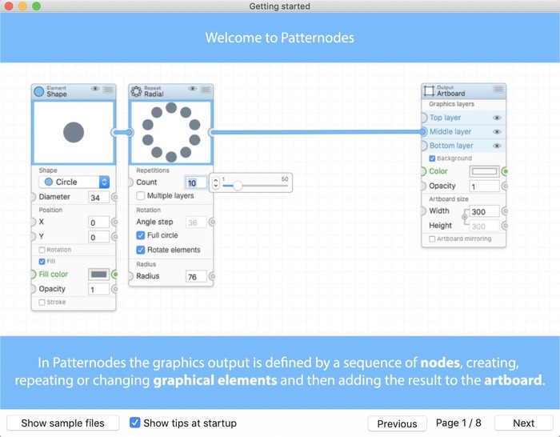Click the Artboard Width field
The height and width of the screenshot is (437, 560).
point(484,211)
